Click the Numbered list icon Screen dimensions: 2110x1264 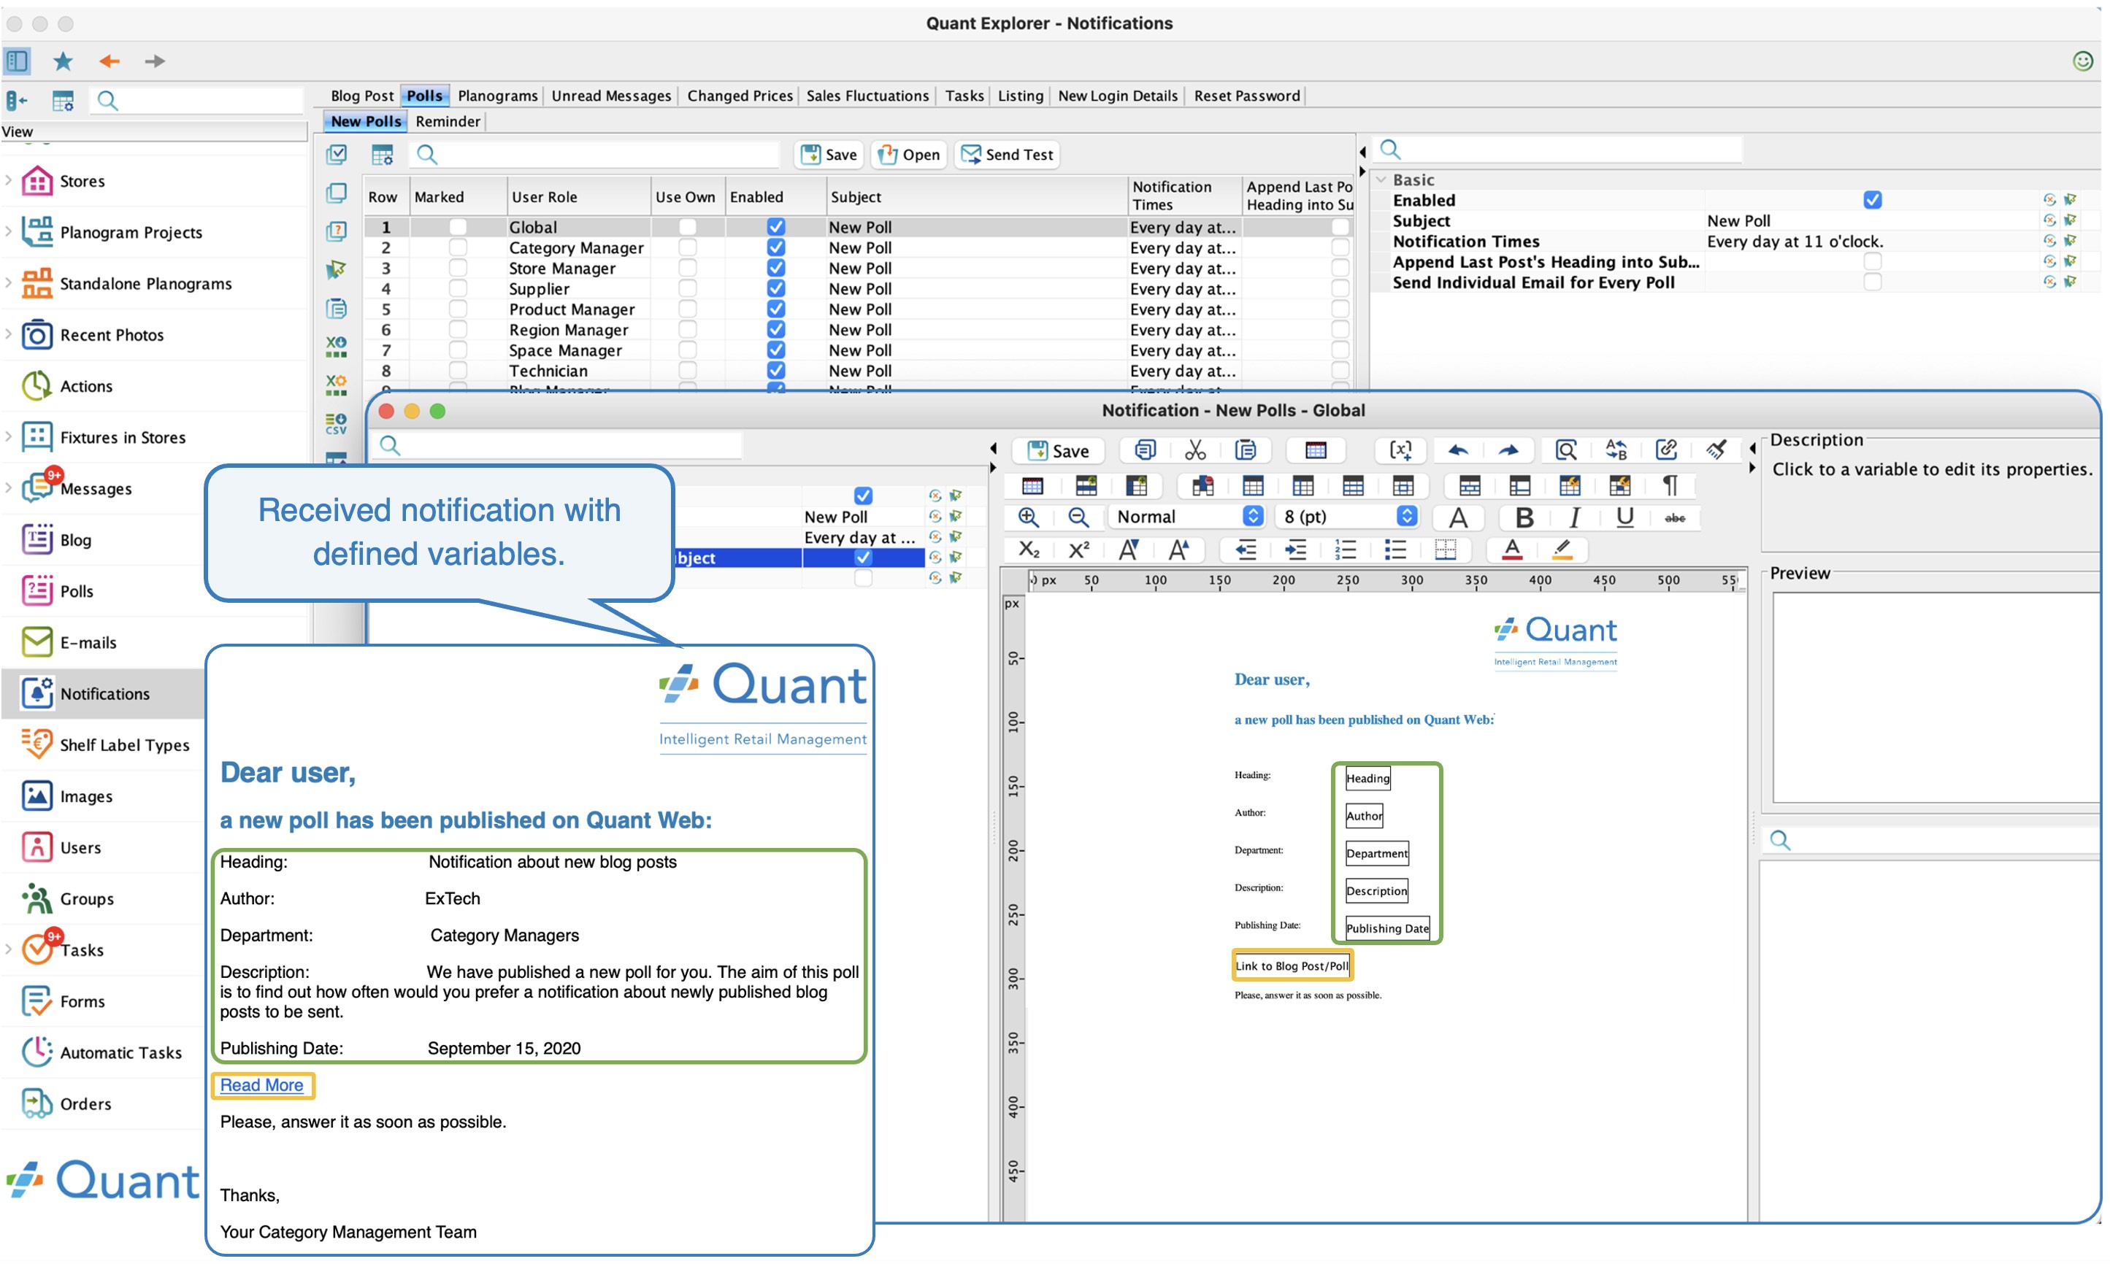click(1345, 550)
